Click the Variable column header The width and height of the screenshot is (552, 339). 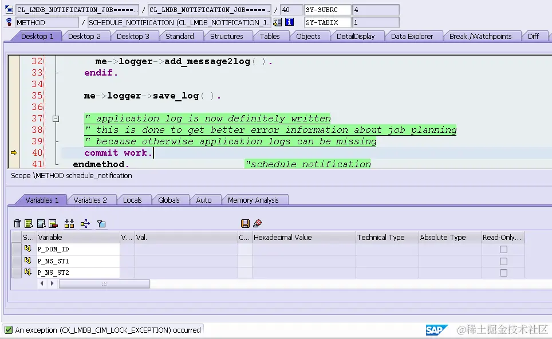tap(78, 237)
